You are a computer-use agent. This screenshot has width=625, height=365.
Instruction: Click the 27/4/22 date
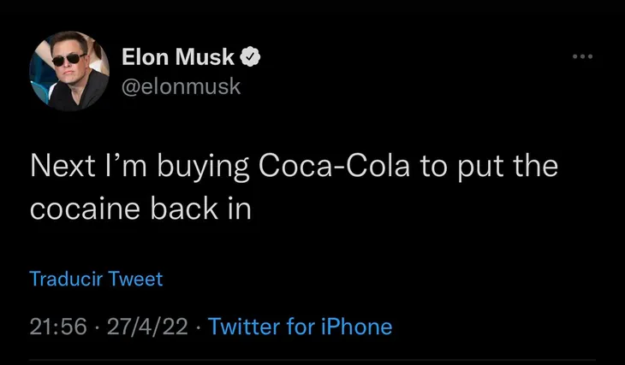point(146,327)
